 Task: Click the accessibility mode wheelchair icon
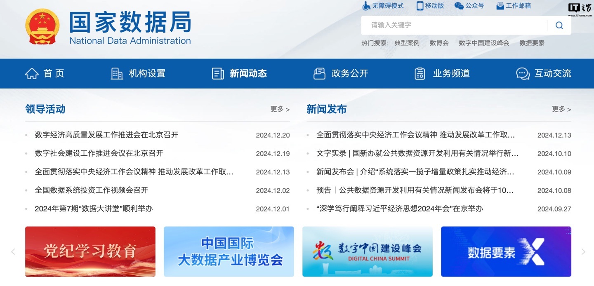click(x=366, y=6)
